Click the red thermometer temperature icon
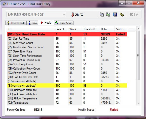This screenshot has height=119, width=146. [73, 15]
